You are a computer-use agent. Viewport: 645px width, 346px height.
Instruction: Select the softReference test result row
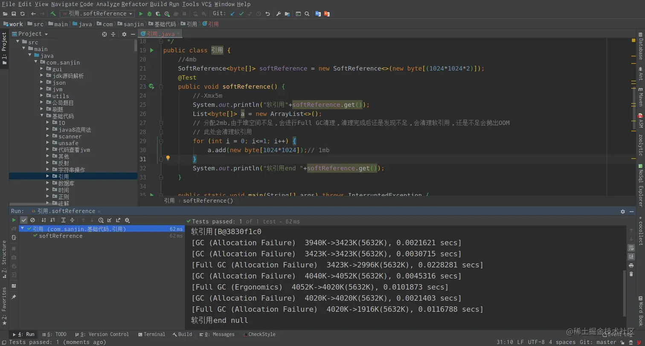click(x=102, y=236)
